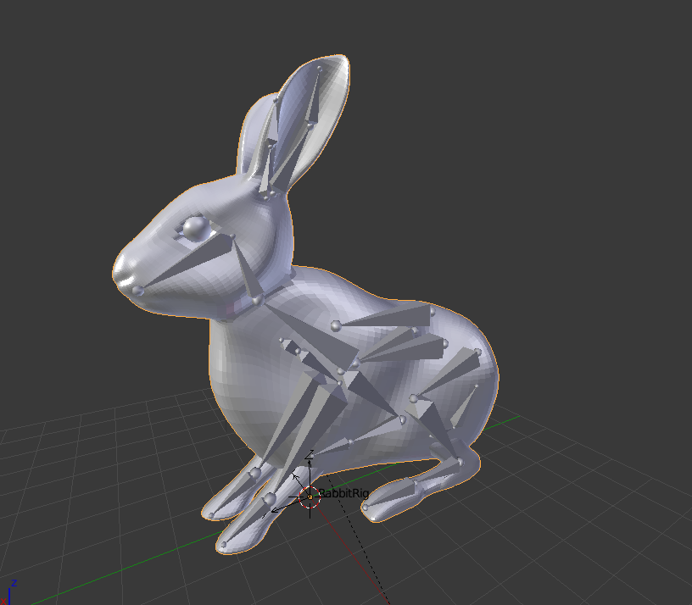Select the rabbit's eye sphere bone
The width and height of the screenshot is (692, 605).
(196, 229)
